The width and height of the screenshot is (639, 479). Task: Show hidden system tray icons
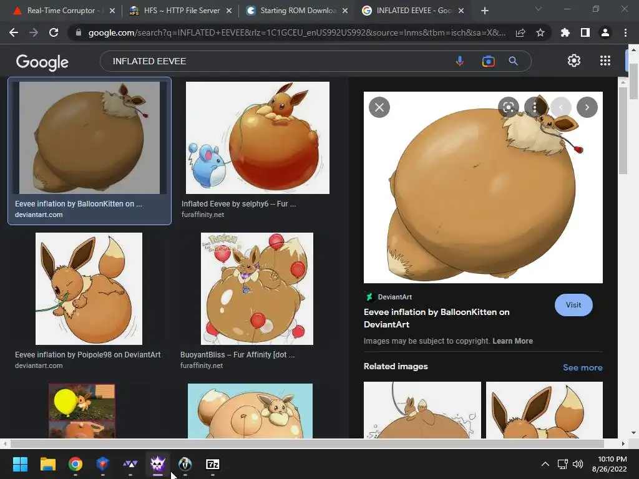point(545,464)
